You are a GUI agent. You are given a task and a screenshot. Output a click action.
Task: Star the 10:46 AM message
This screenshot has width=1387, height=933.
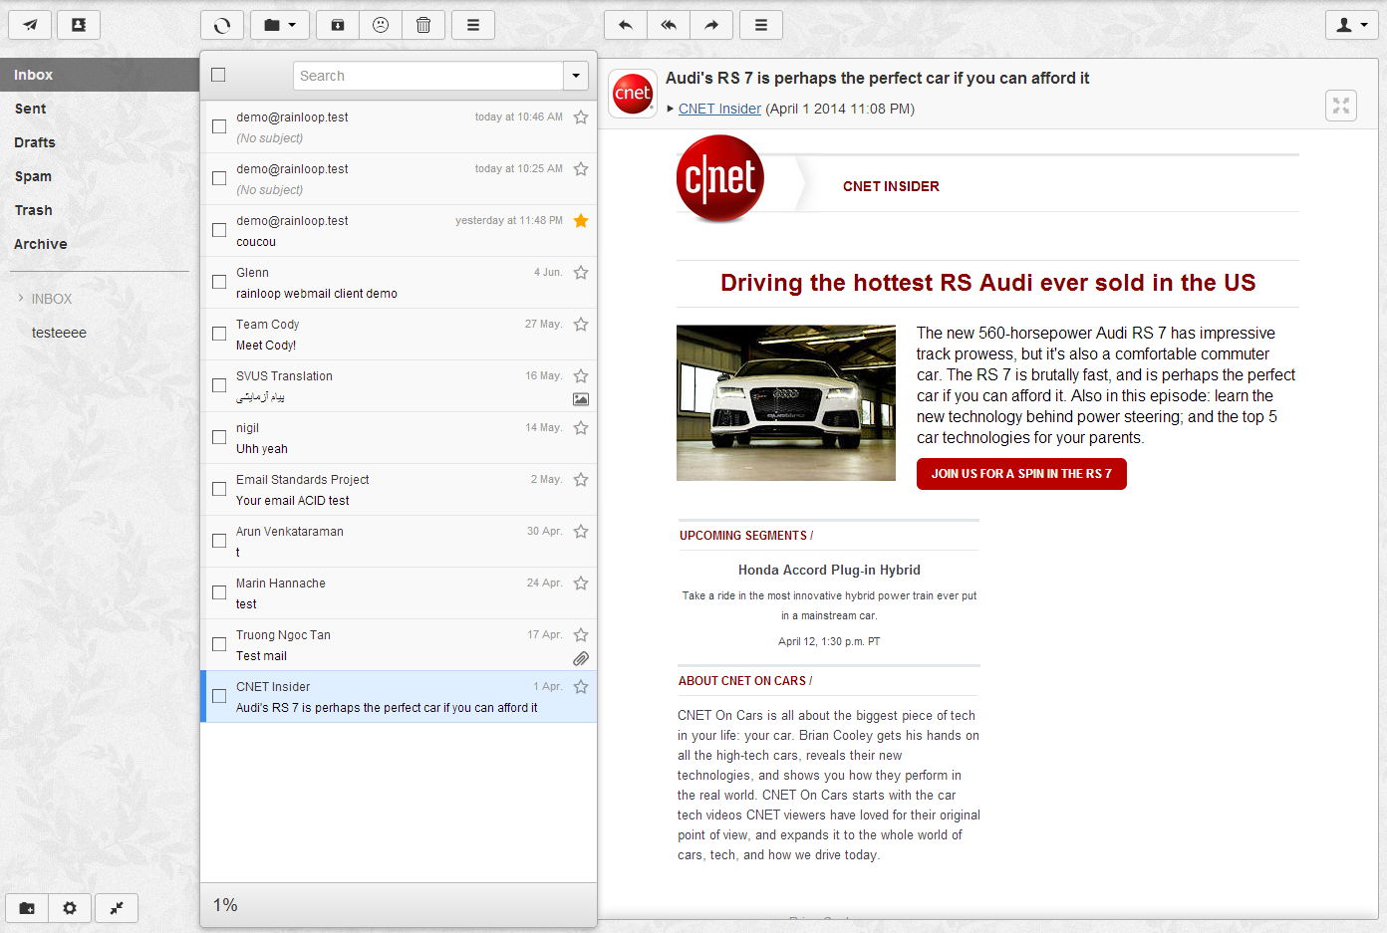pos(581,117)
